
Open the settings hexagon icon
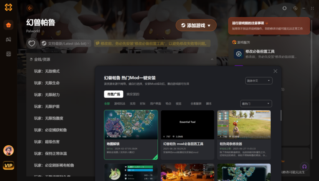[295, 8]
